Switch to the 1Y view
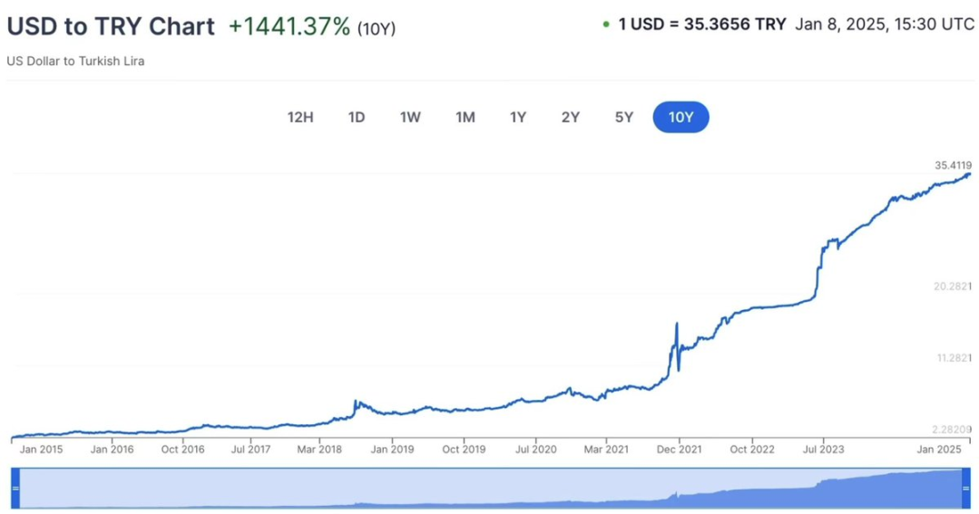The height and width of the screenshot is (514, 979). pos(518,117)
